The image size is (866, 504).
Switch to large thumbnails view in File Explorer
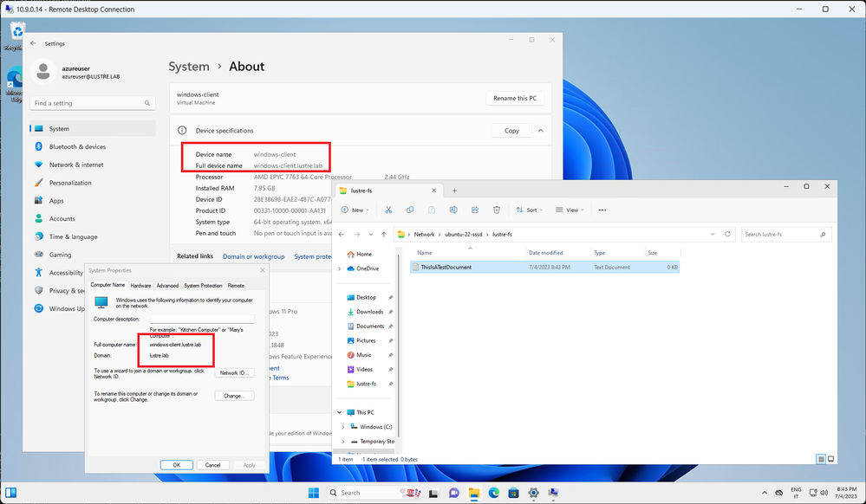click(x=830, y=459)
